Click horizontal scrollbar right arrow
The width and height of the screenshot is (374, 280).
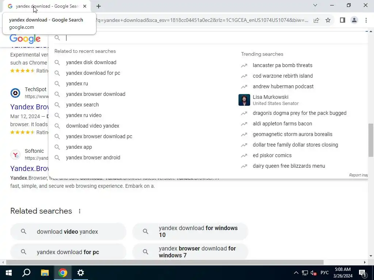click(x=365, y=262)
